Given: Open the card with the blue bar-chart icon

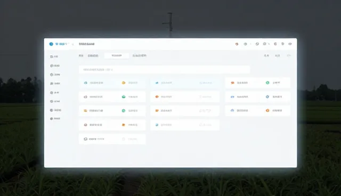Looking at the screenshot, I should pos(164,83).
